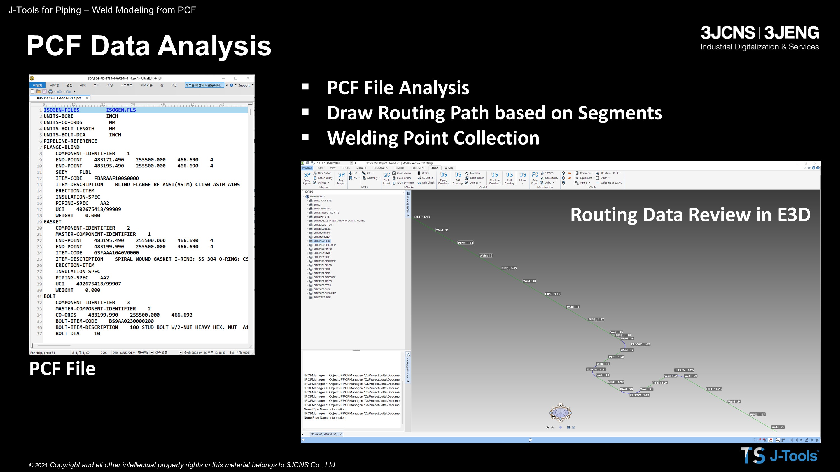The height and width of the screenshot is (472, 840).
Task: Open the Inform dropdown button
Action: click(523, 178)
